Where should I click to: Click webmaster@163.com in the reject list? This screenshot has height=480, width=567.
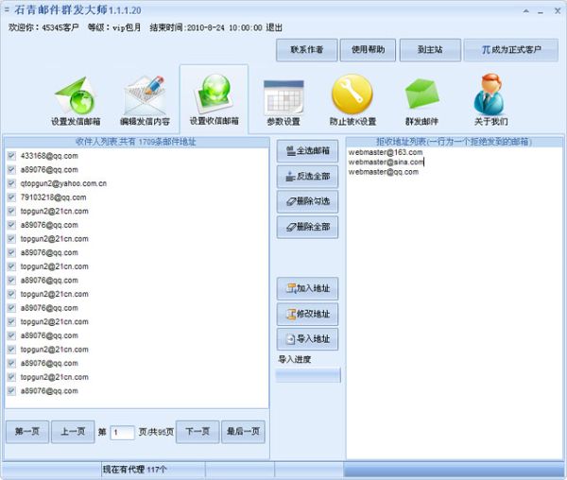pos(386,152)
